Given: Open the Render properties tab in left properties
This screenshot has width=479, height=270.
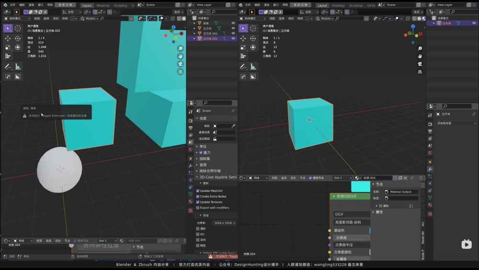Looking at the screenshot, I should [x=191, y=120].
